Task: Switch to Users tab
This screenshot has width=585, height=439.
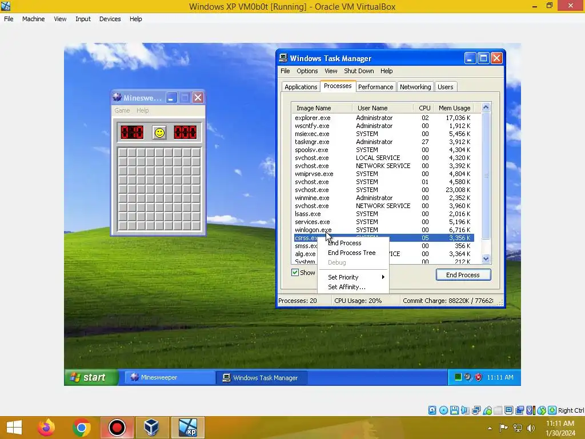Action: click(446, 87)
